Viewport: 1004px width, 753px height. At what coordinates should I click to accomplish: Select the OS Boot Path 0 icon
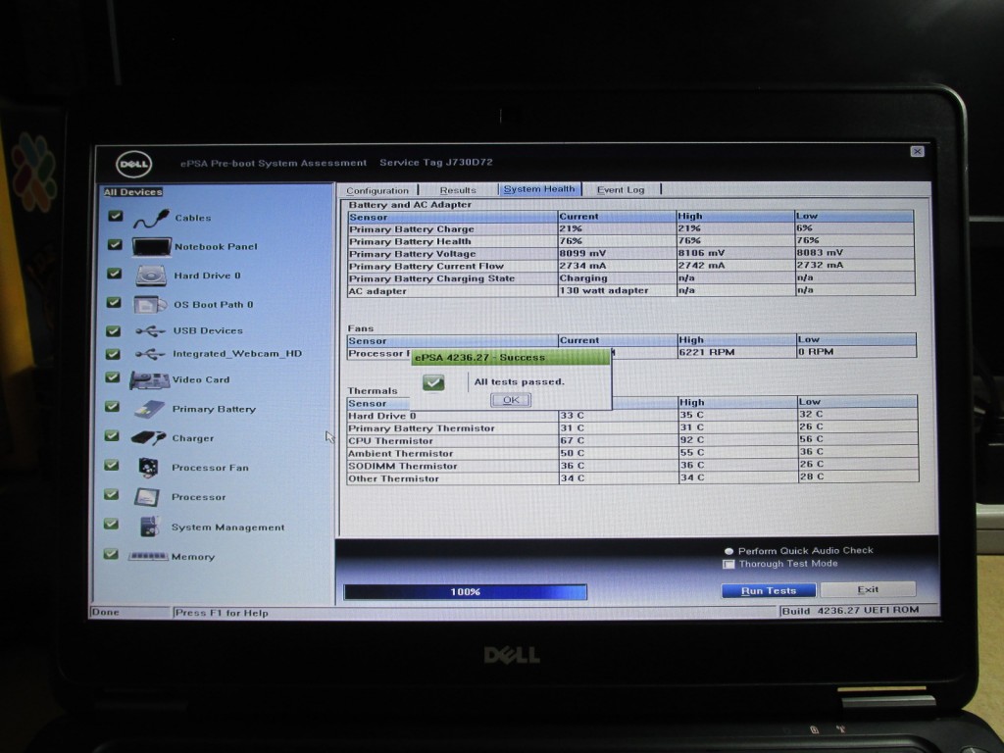(x=150, y=304)
